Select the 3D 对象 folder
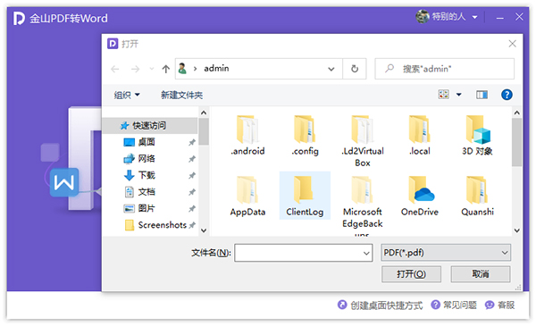This screenshot has height=326, width=536. tap(477, 136)
